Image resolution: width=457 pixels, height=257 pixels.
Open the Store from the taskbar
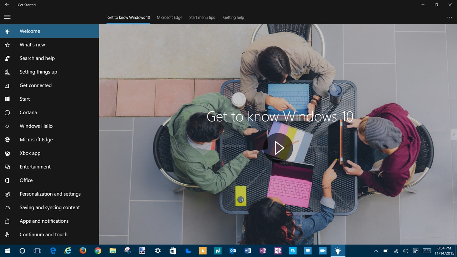173,251
